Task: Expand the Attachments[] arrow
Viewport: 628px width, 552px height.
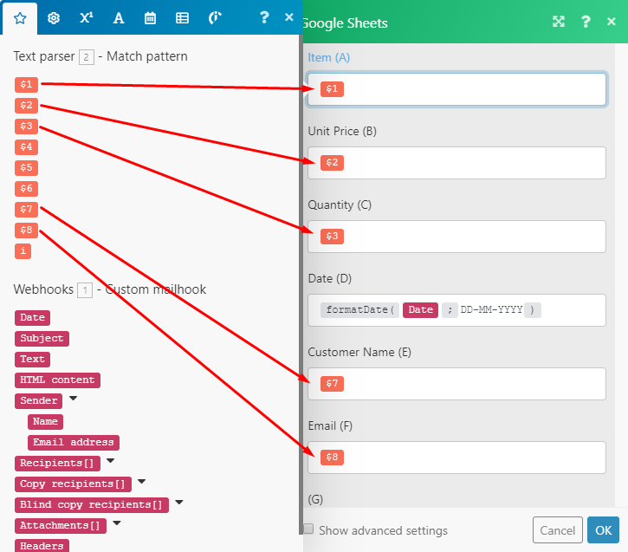Action: pos(117,523)
